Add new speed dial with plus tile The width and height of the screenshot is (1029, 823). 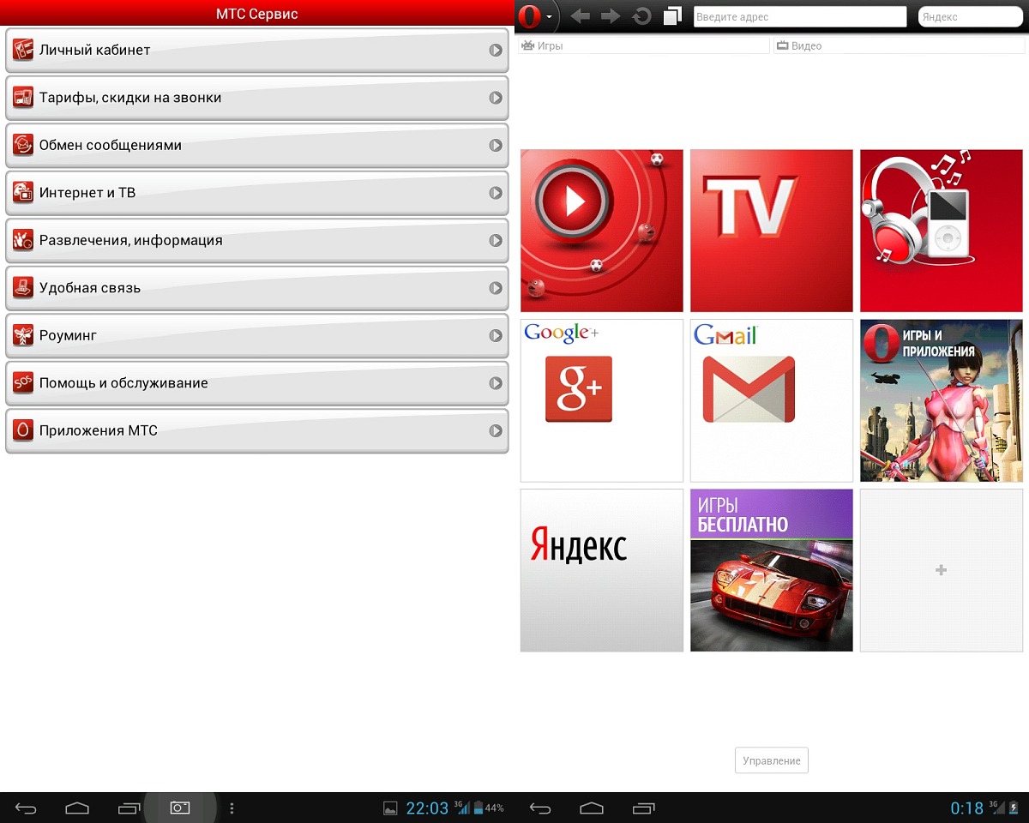tap(942, 570)
